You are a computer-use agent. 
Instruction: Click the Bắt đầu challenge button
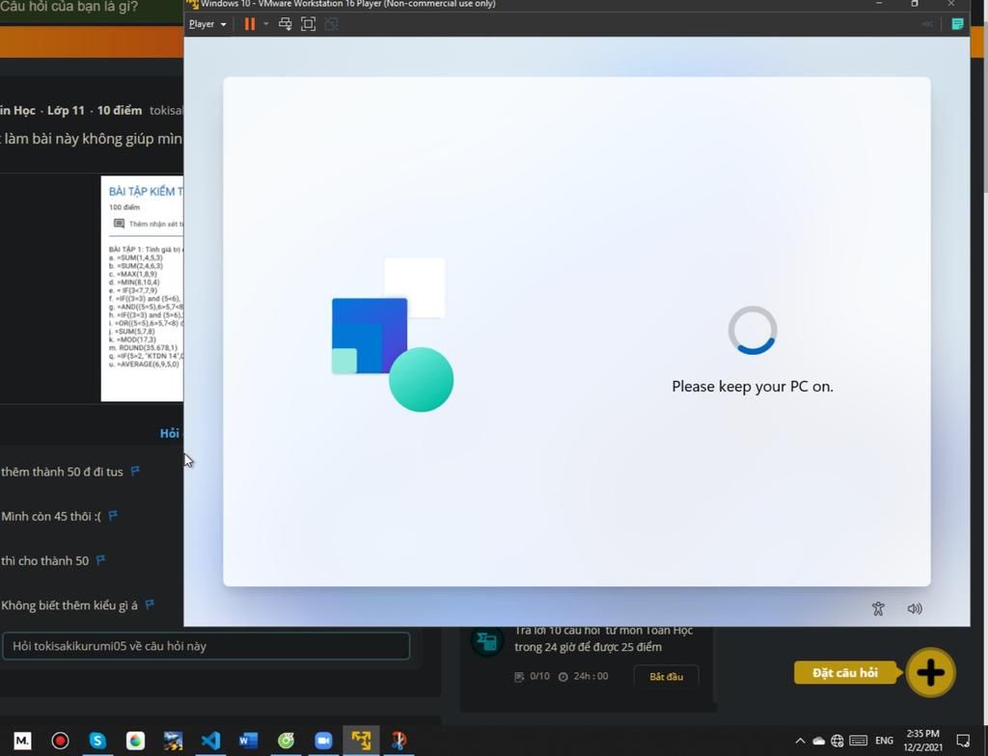pyautogui.click(x=666, y=676)
